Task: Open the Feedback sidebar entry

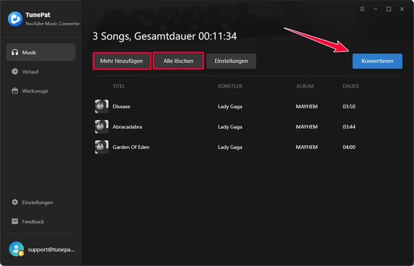Action: click(41, 222)
